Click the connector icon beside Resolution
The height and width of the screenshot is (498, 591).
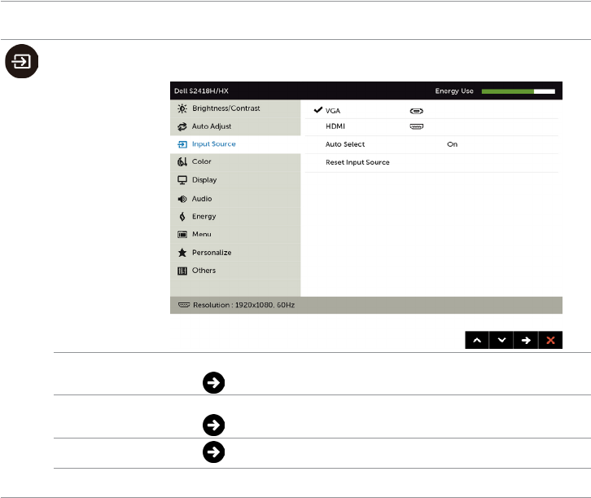(184, 305)
